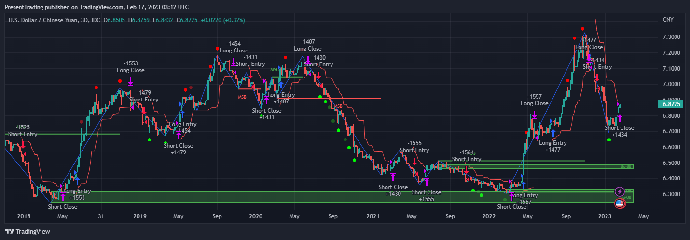Click the Long Entry +1407 label
Screen dimensions: 690x240
click(281, 98)
